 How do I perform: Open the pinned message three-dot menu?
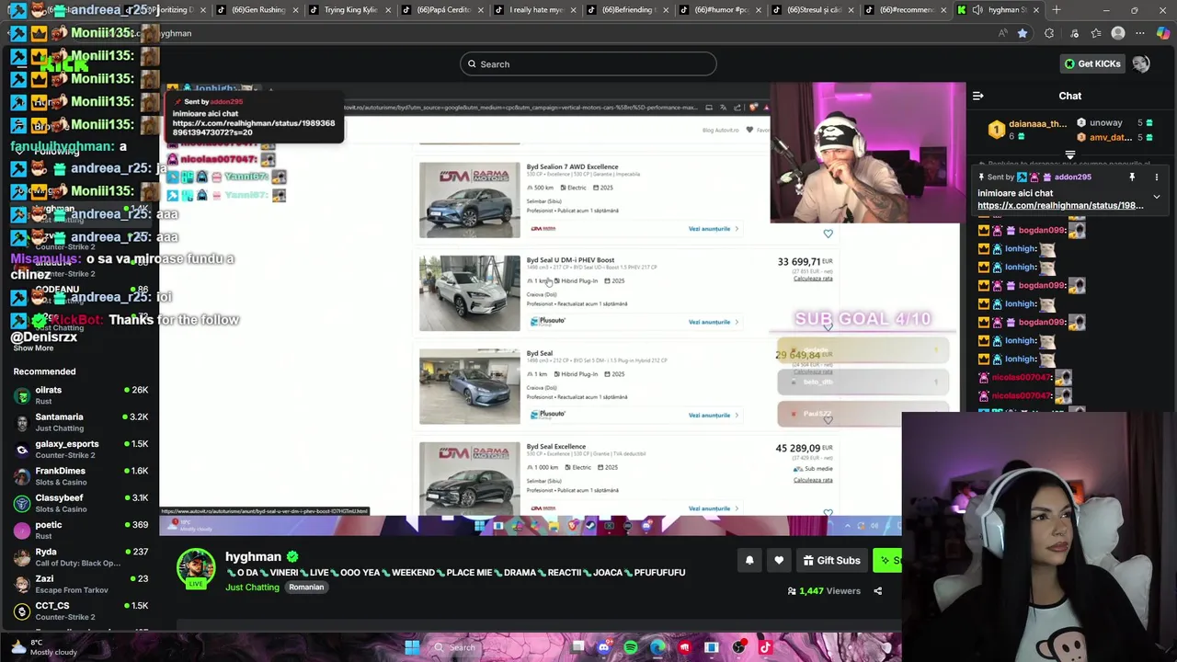click(x=1157, y=177)
